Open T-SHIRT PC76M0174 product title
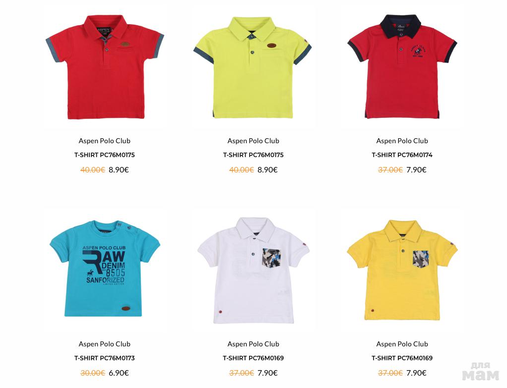This screenshot has height=388, width=507. coord(402,155)
